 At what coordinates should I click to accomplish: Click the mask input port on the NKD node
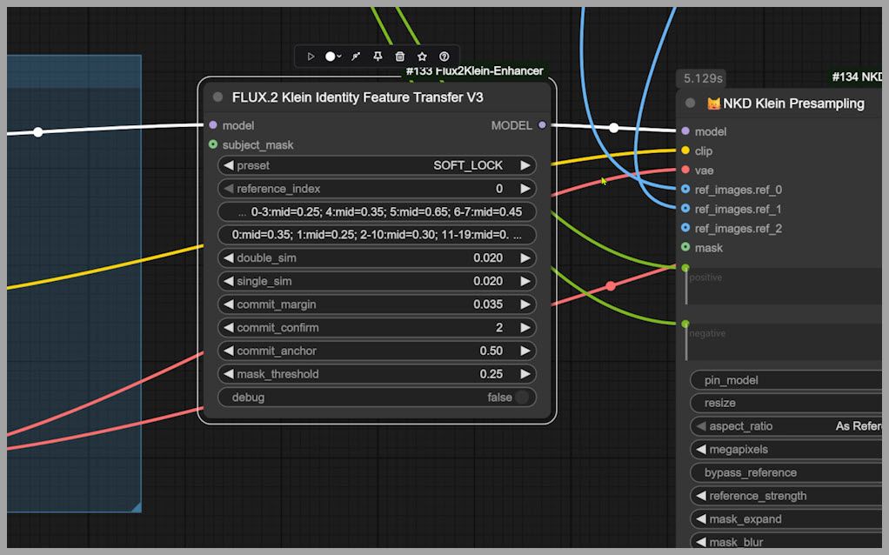point(685,247)
